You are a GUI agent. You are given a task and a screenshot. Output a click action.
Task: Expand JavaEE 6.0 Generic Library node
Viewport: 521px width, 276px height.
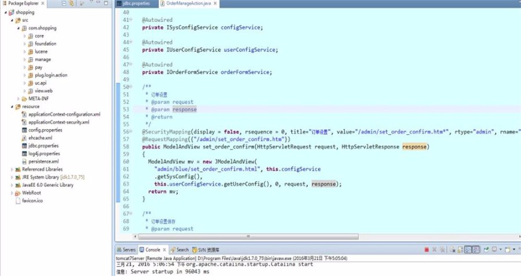pyautogui.click(x=12, y=185)
